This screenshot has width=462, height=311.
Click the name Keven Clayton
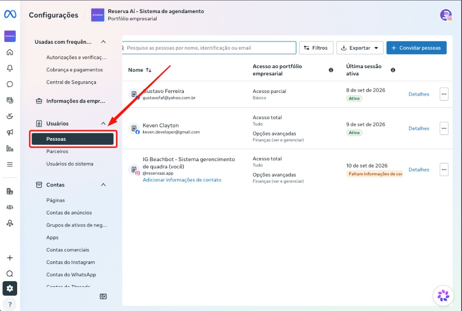(x=161, y=125)
